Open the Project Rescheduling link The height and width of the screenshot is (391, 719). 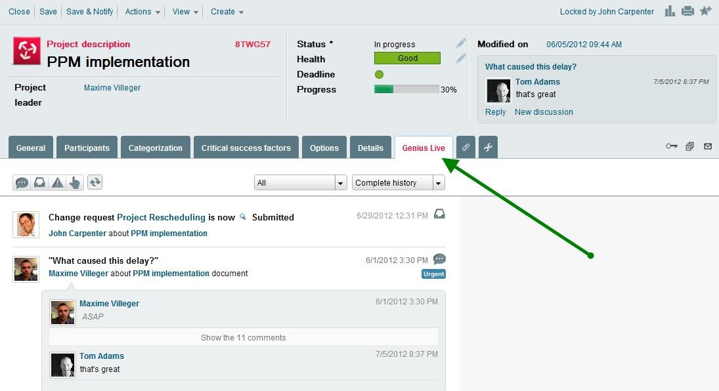pos(161,217)
